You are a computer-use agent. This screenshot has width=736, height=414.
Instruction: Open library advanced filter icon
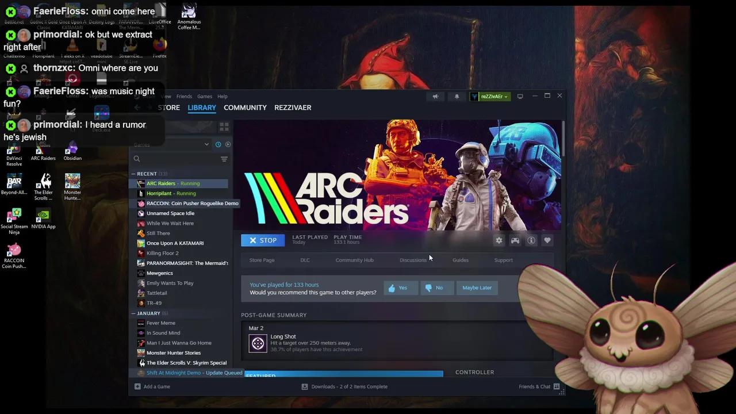[224, 159]
